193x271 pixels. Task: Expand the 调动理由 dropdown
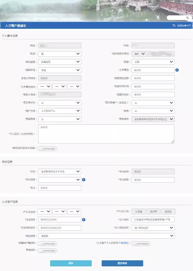[107, 236]
